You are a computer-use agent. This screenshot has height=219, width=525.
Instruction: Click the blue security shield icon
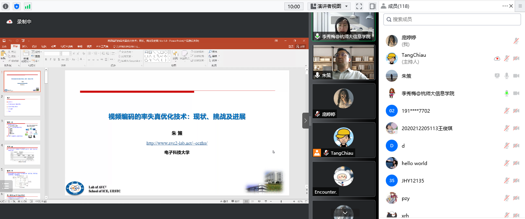pos(16,6)
